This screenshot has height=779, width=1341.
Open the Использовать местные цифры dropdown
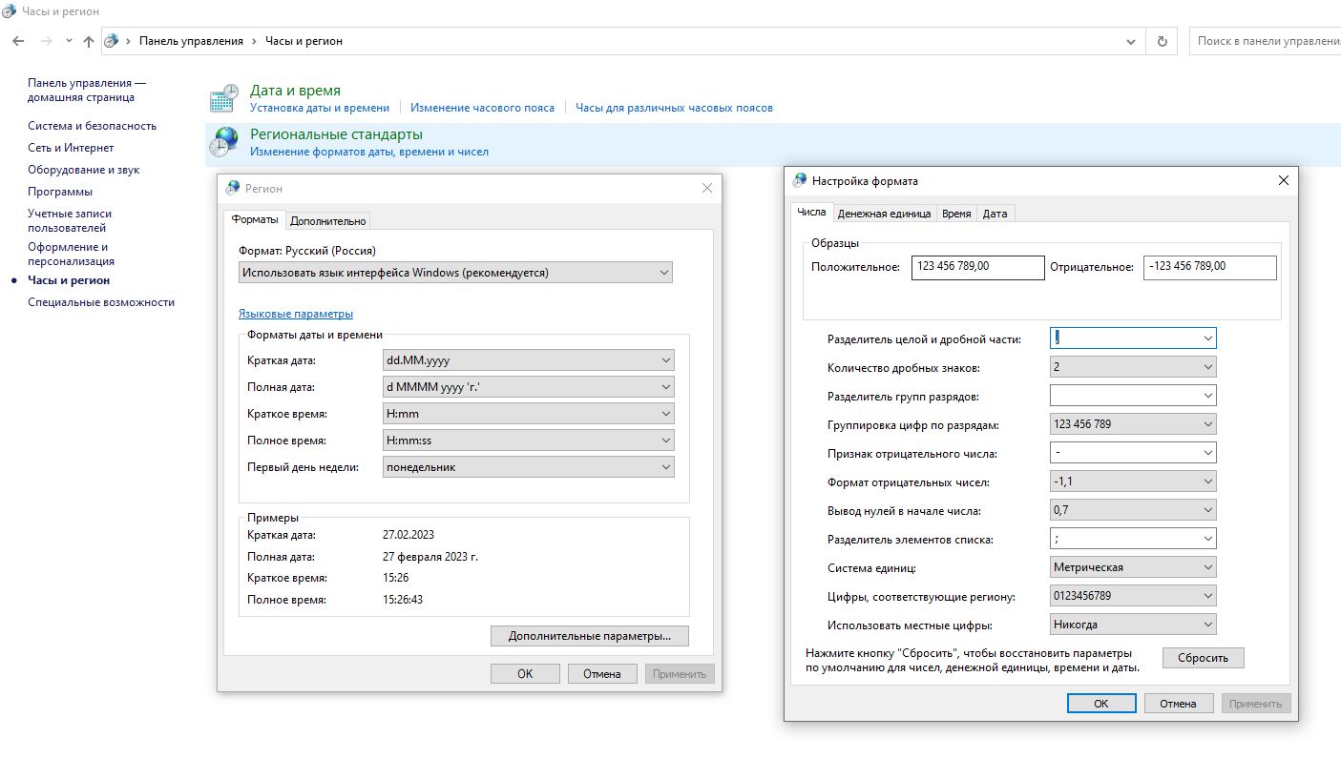pyautogui.click(x=1133, y=624)
